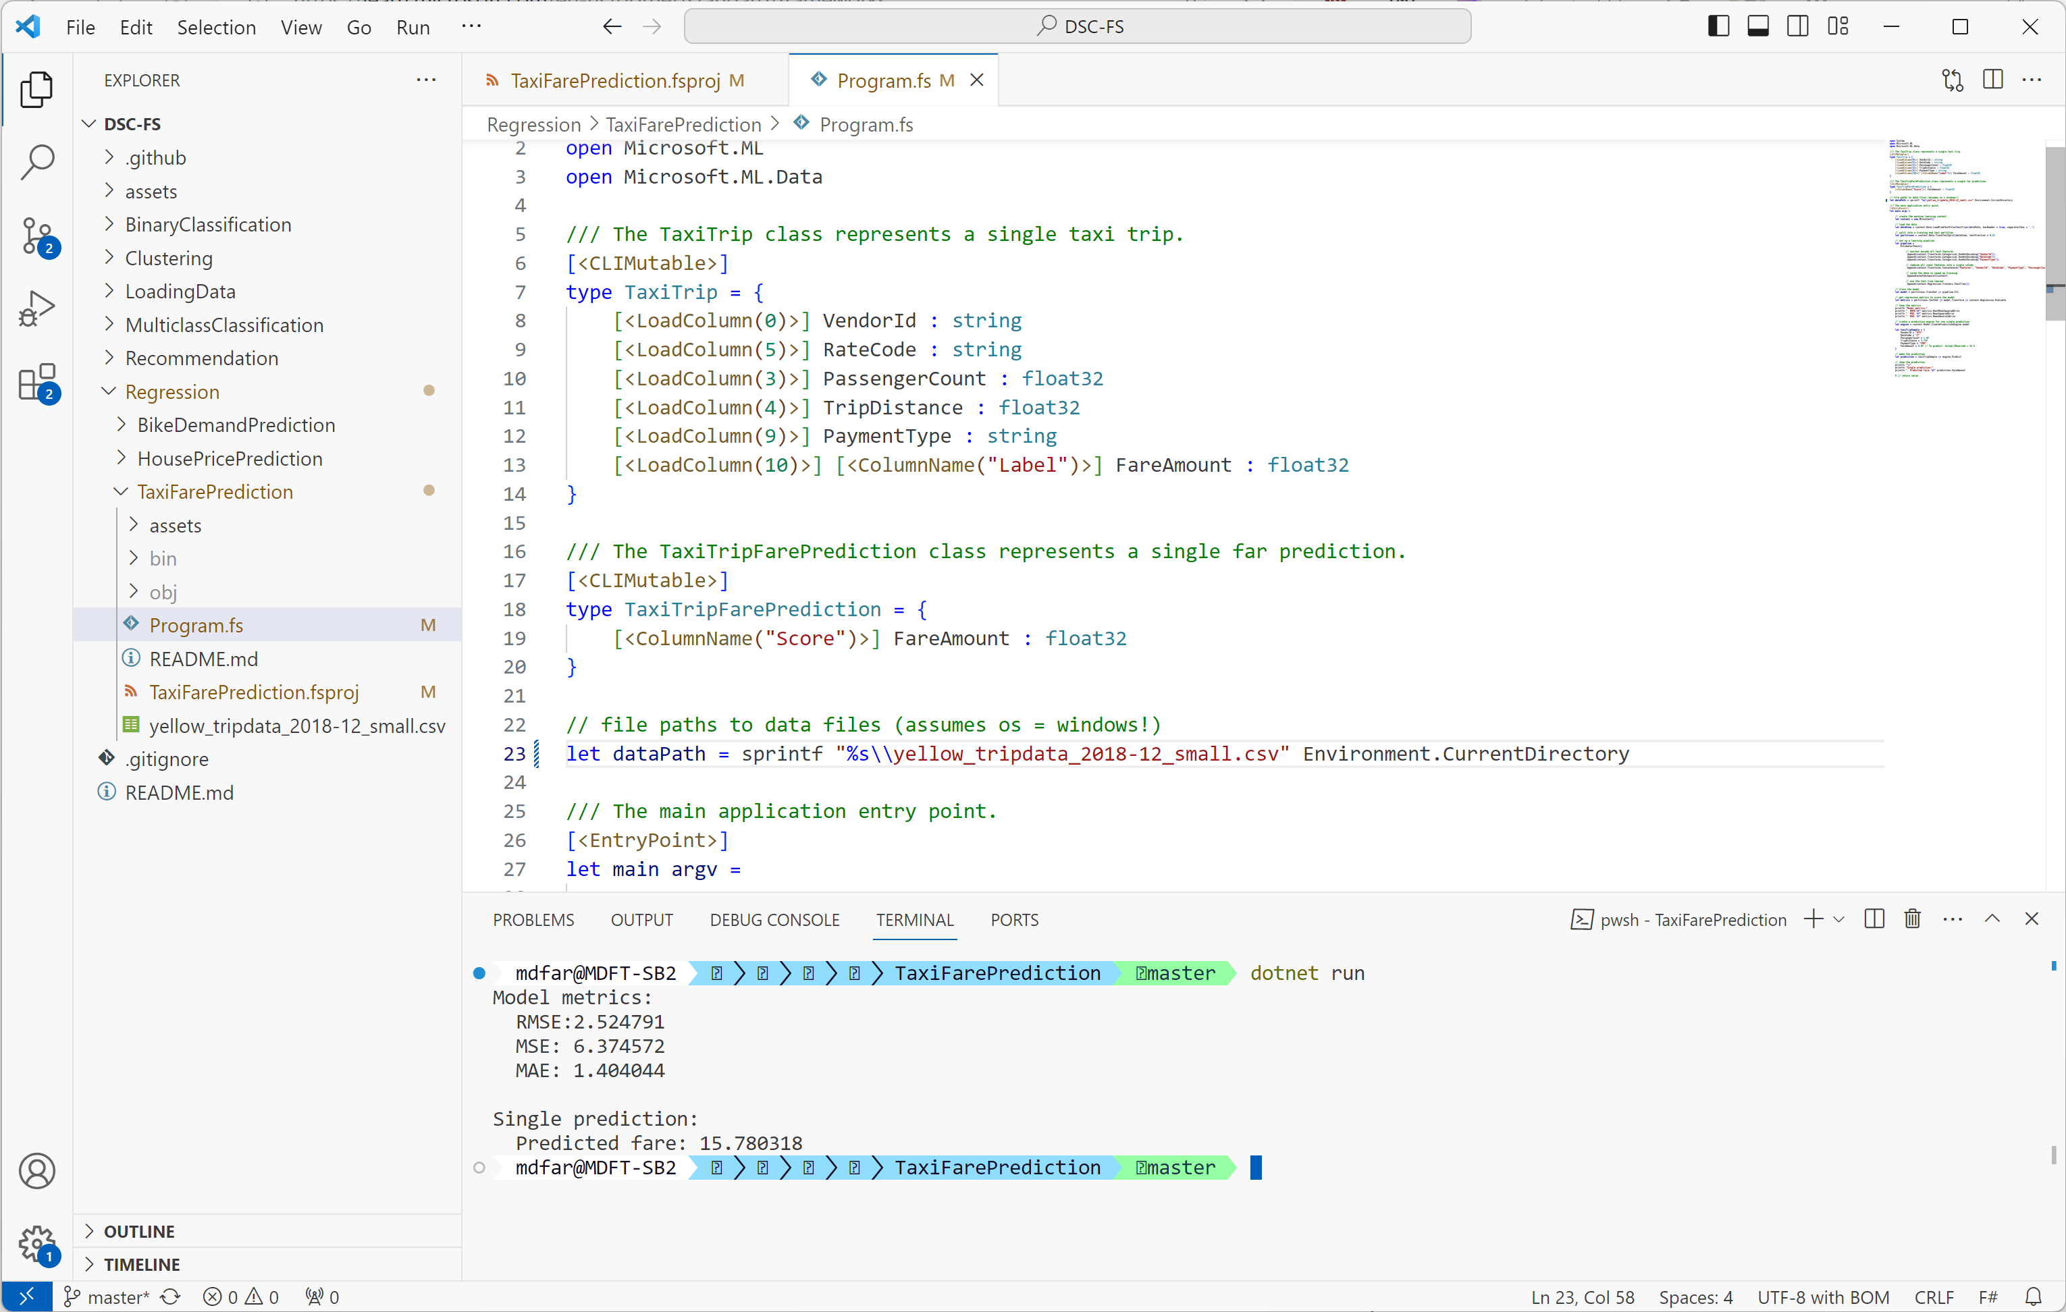Expand the BinaryClassification folder
The image size is (2066, 1312).
[208, 225]
